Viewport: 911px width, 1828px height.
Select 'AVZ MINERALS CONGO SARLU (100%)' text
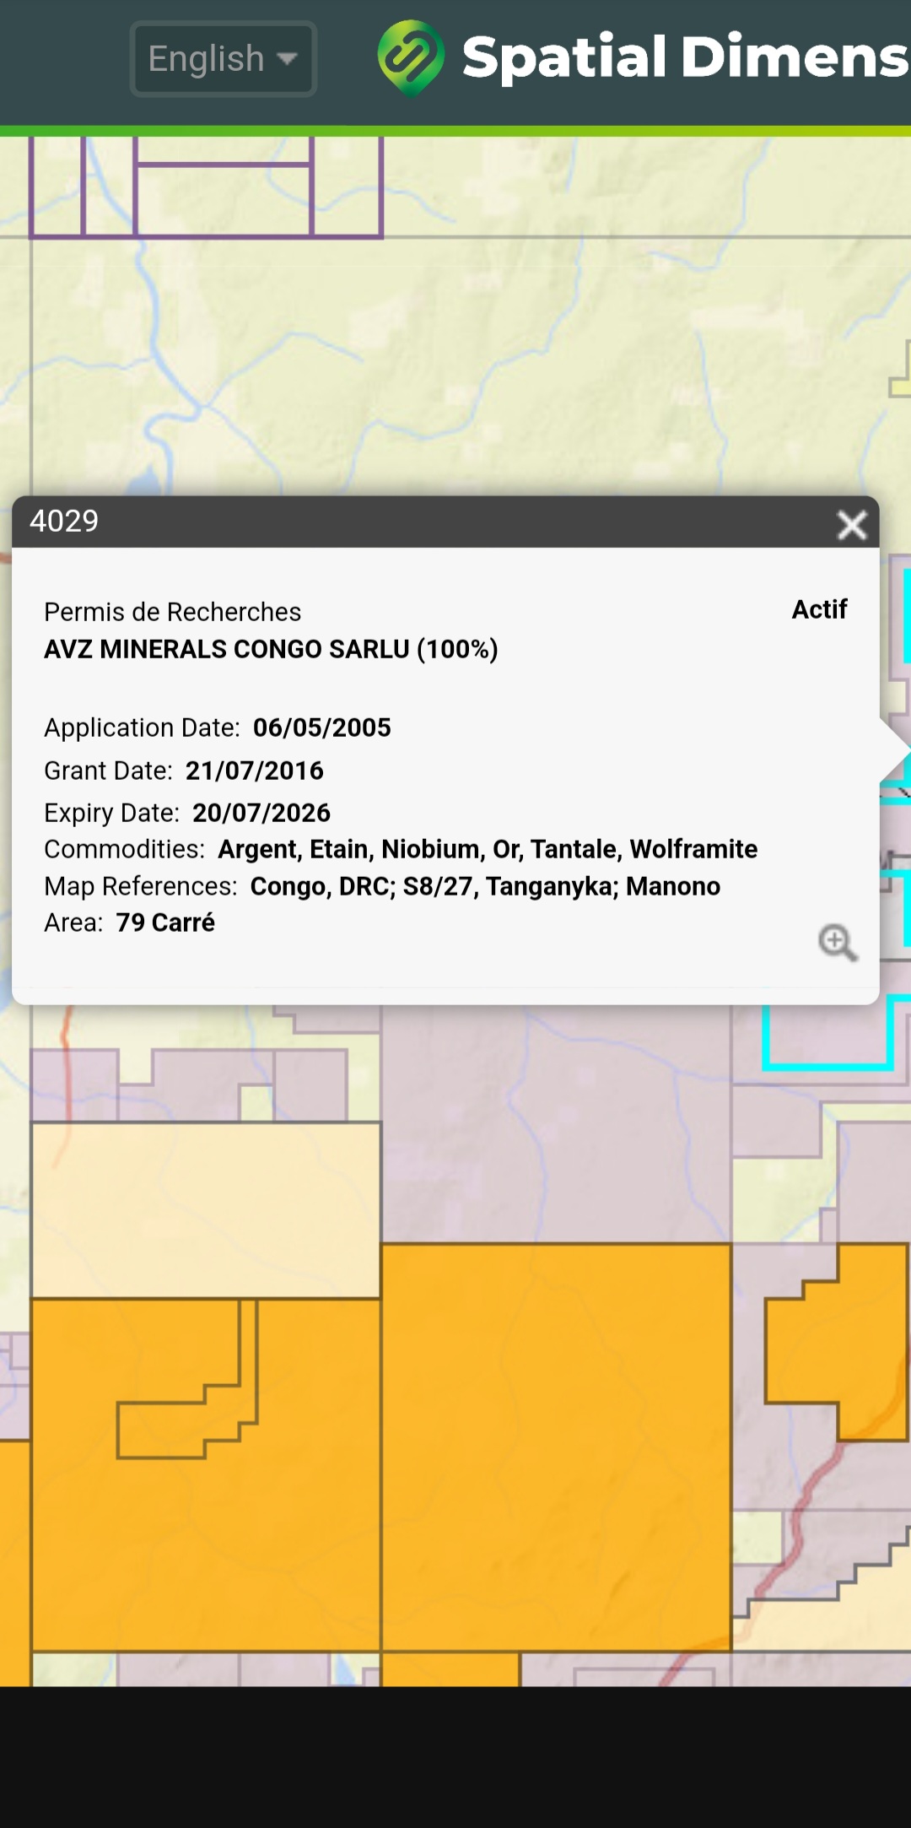click(x=271, y=649)
